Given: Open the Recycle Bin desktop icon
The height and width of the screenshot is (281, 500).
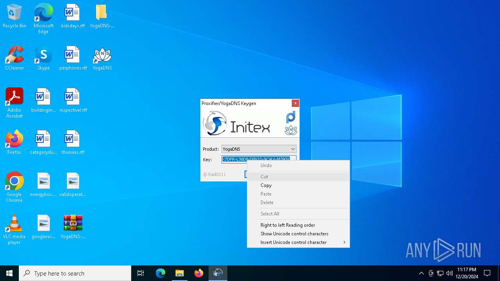Looking at the screenshot, I should [x=14, y=16].
